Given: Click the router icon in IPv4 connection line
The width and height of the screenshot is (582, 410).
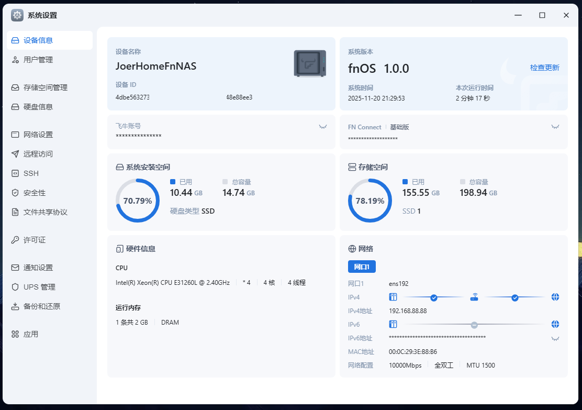Looking at the screenshot, I should [x=474, y=297].
